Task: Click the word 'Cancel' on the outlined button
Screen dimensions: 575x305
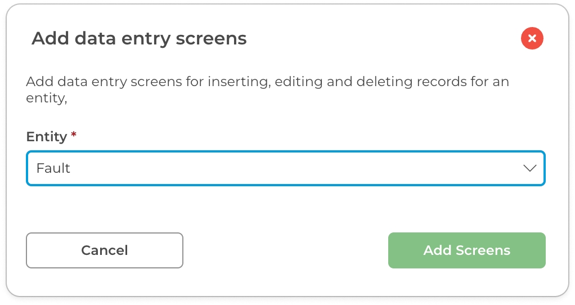Action: point(105,250)
